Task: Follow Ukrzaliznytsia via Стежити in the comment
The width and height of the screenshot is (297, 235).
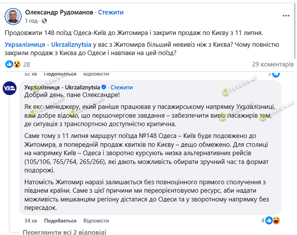Action: (x=122, y=87)
